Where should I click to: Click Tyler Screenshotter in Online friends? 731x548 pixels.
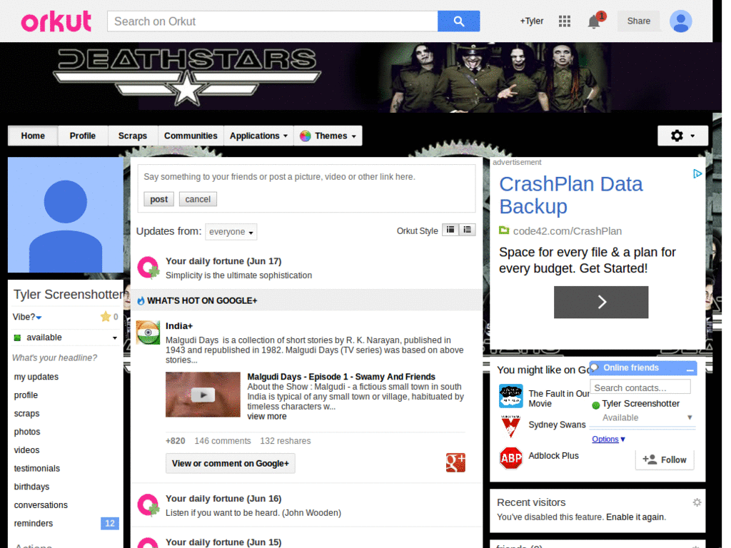point(640,404)
